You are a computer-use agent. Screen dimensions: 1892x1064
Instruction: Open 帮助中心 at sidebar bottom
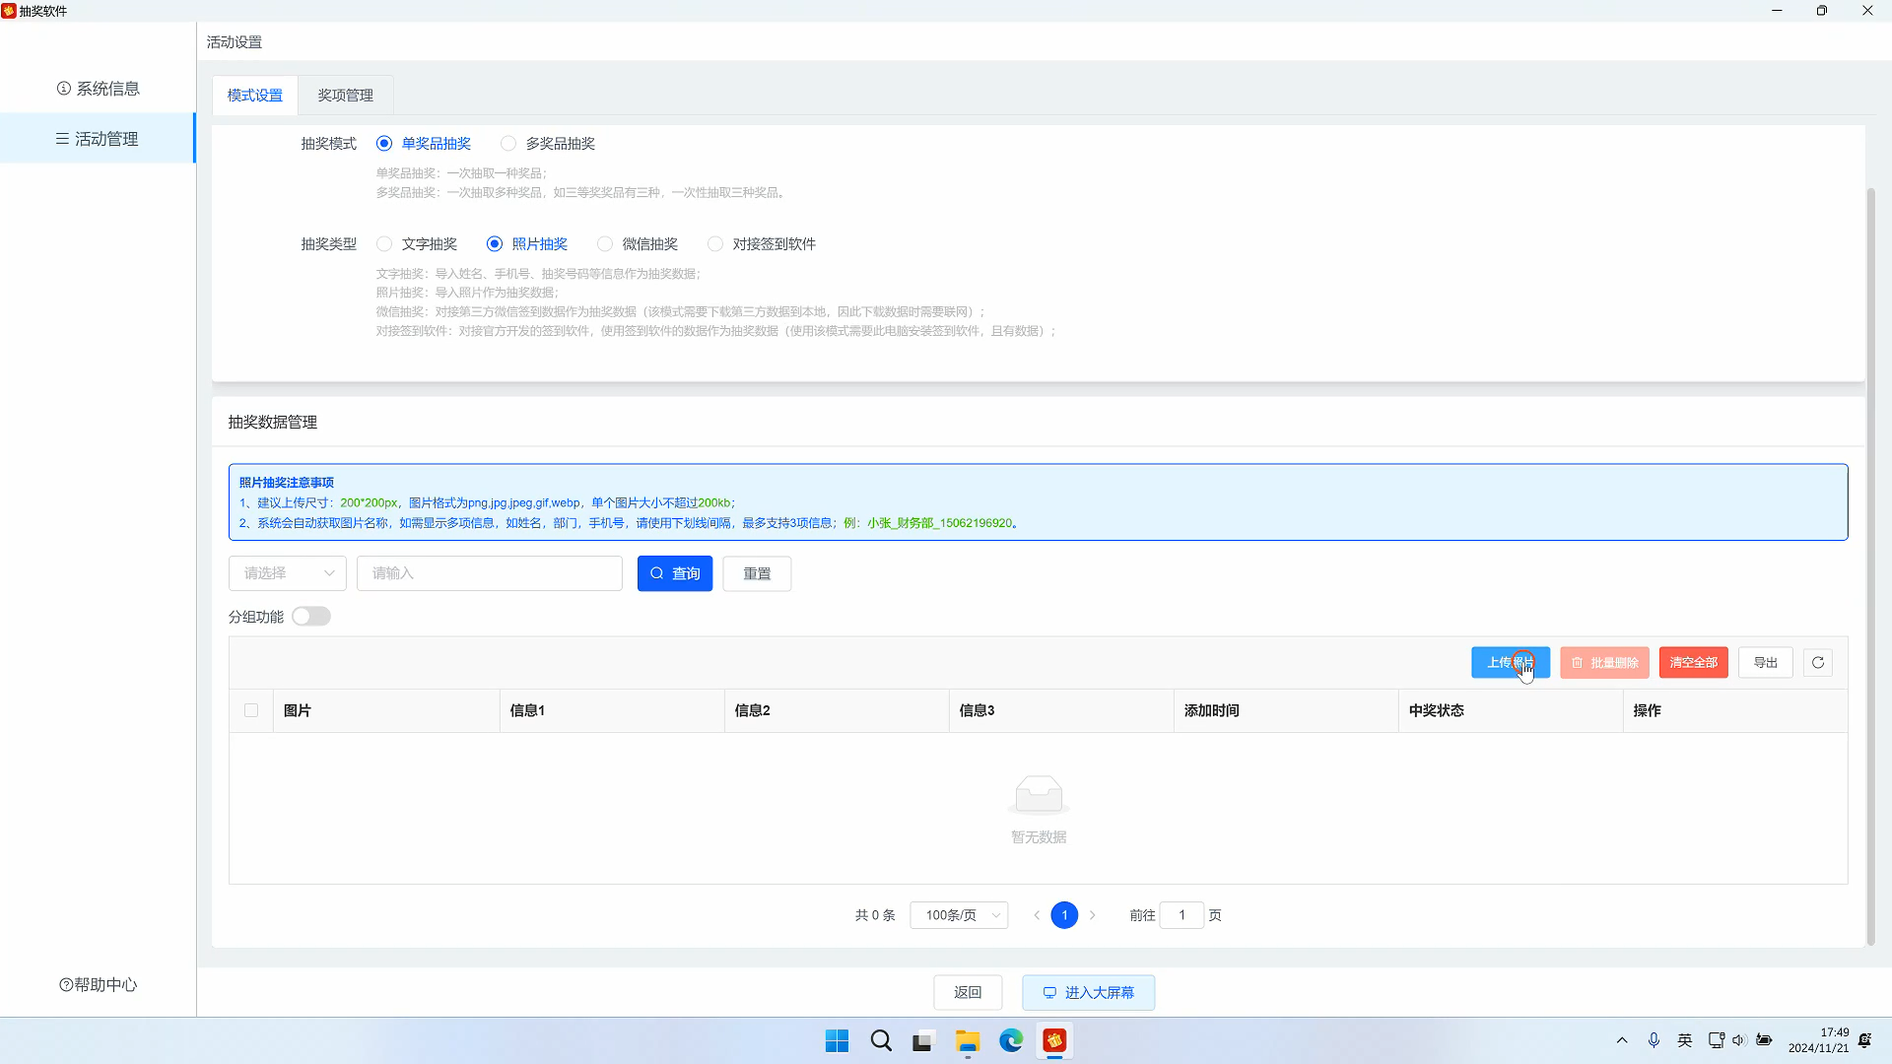99,984
